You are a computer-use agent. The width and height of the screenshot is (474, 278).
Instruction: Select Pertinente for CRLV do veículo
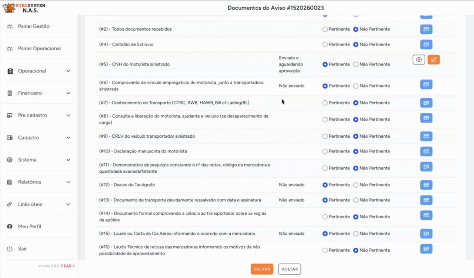[x=325, y=136]
